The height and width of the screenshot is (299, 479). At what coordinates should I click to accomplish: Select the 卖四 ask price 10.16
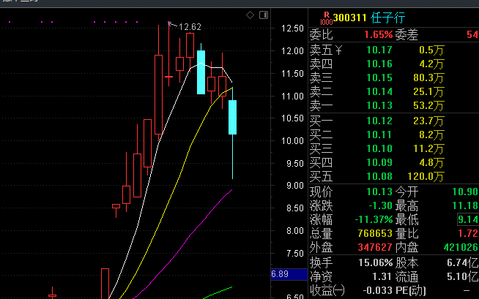(379, 64)
